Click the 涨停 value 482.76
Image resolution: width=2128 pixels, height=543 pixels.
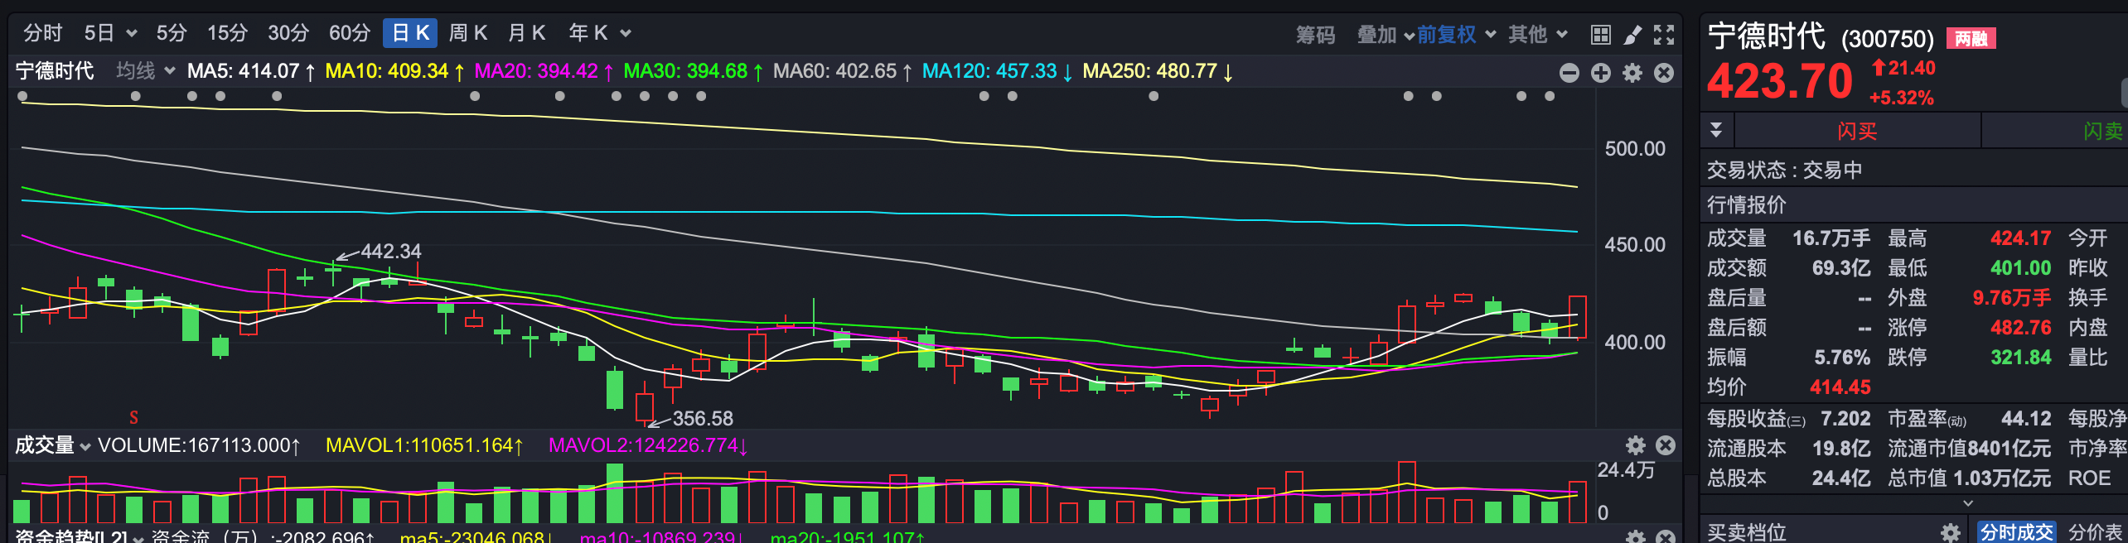tap(2021, 328)
